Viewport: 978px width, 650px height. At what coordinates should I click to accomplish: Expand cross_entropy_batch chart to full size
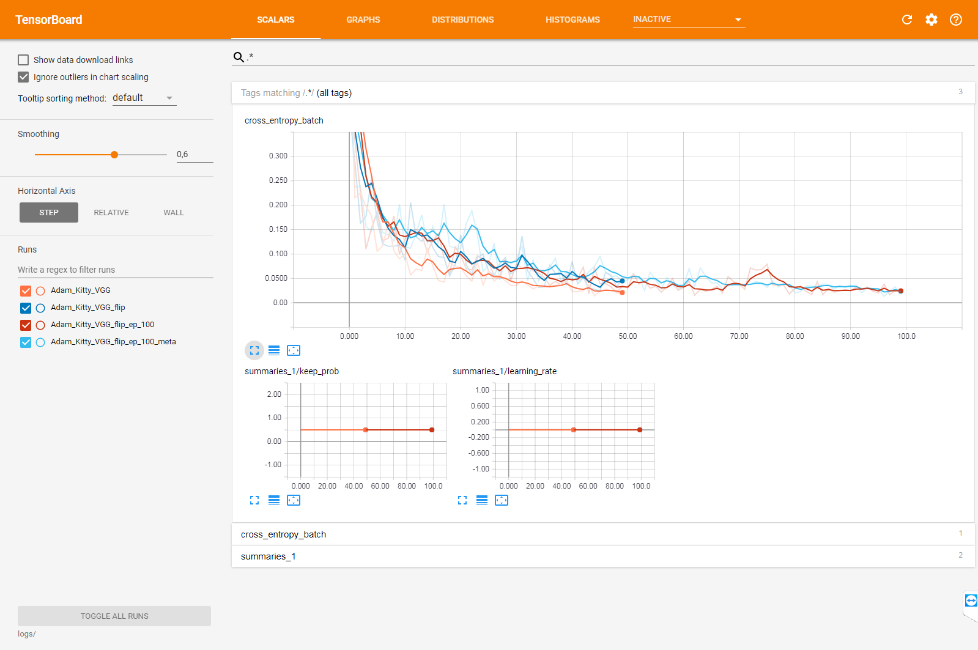click(254, 350)
